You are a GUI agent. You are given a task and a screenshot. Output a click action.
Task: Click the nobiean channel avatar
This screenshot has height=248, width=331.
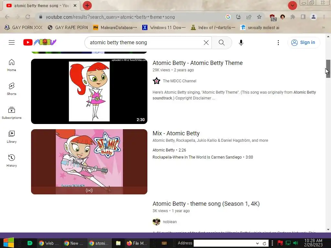coord(156,222)
